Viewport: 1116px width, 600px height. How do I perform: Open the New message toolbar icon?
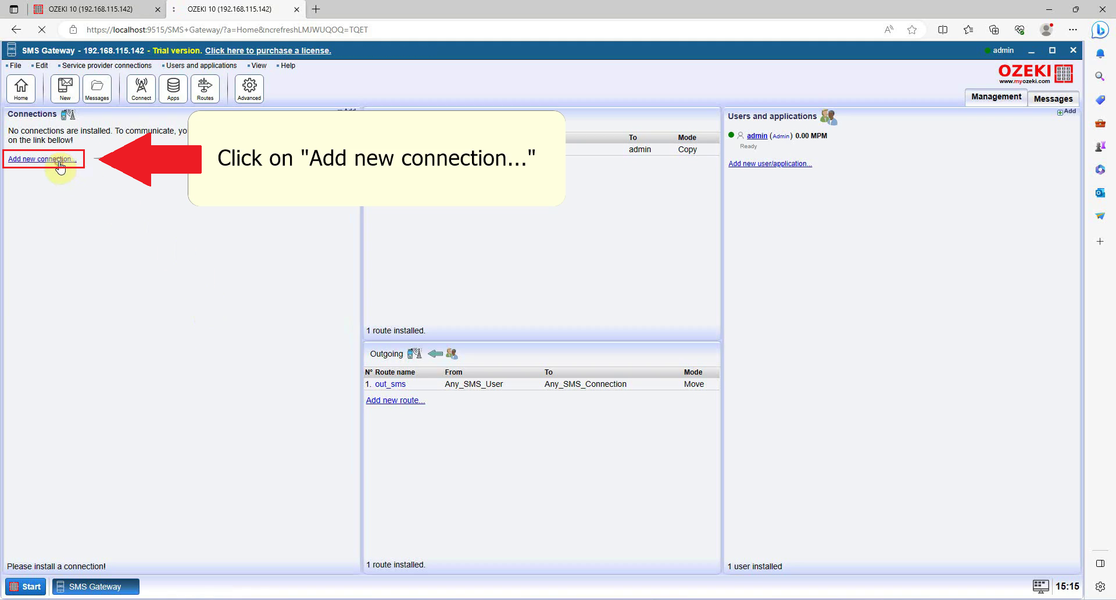[65, 89]
